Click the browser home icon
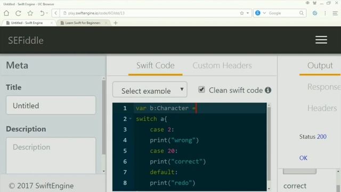This screenshot has width=341, height=192. click(x=6, y=13)
